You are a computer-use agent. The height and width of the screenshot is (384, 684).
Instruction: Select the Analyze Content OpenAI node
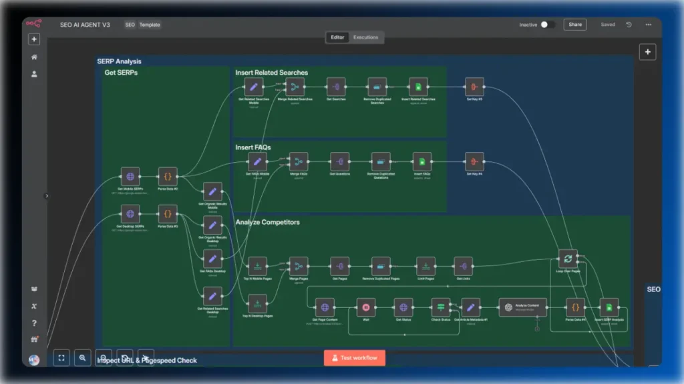[x=522, y=307]
